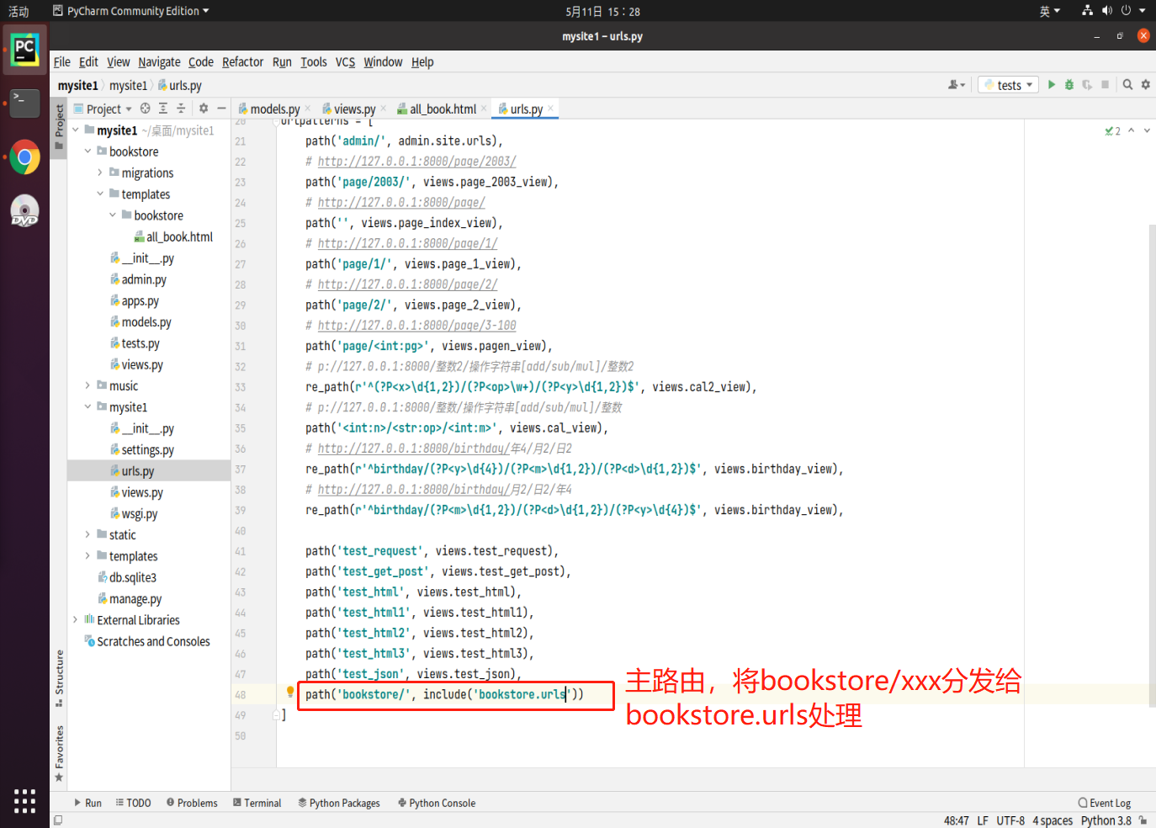Open the VCS menu
1156x828 pixels.
(345, 61)
